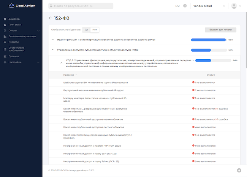Click the Версия для печати button
Screen dimensions: 247x177
220,30
